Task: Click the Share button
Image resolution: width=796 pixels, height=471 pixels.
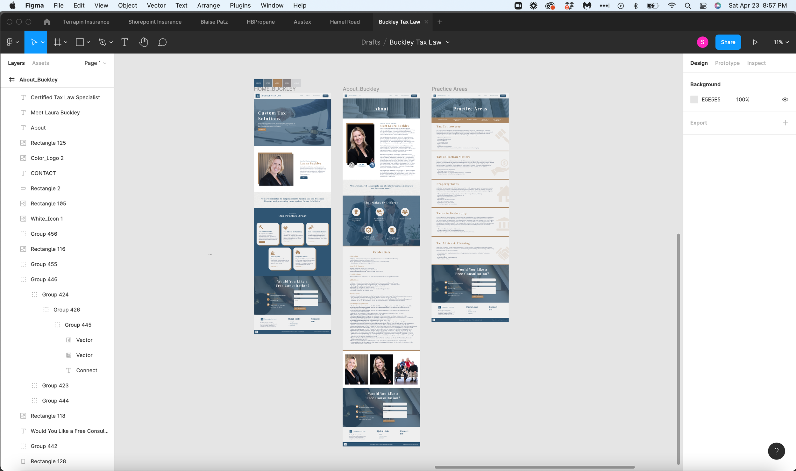Action: pos(728,42)
